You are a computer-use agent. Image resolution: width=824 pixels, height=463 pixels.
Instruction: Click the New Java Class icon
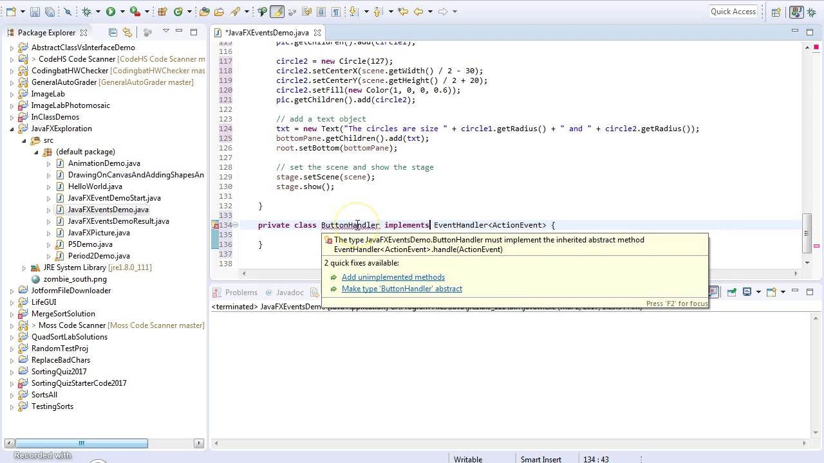click(x=178, y=12)
